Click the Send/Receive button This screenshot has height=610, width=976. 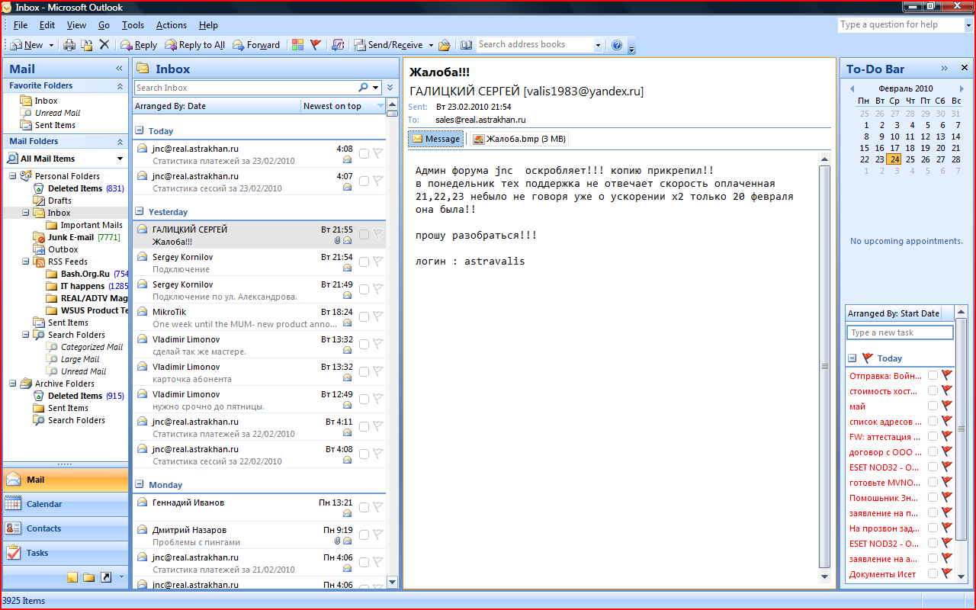[388, 45]
